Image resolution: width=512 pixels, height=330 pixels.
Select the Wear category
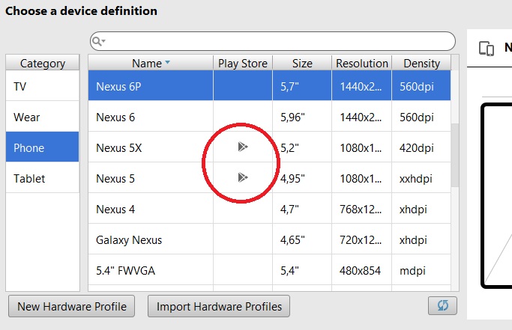(x=42, y=117)
